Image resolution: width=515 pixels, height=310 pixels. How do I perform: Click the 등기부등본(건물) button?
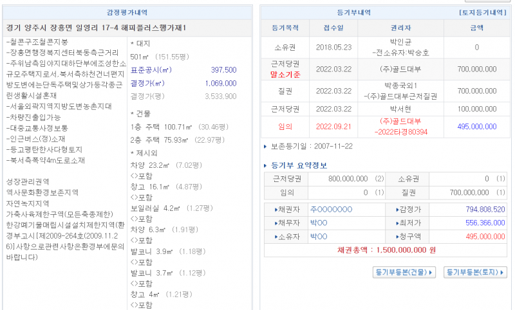pyautogui.click(x=404, y=272)
